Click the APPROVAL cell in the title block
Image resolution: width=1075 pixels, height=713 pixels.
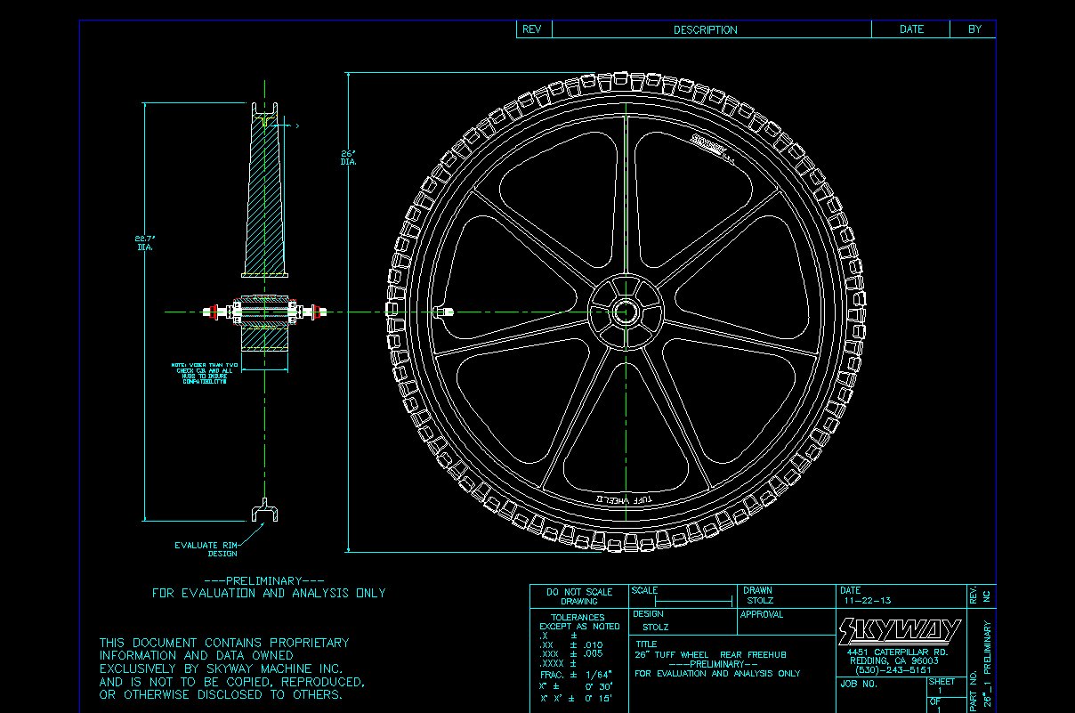tap(762, 614)
